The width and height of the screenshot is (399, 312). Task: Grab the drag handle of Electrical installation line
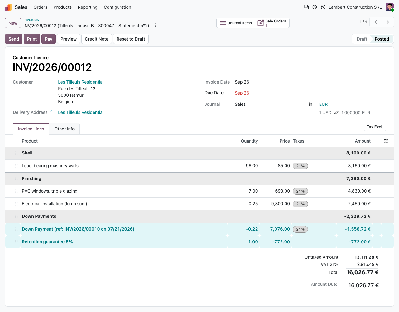pyautogui.click(x=16, y=204)
